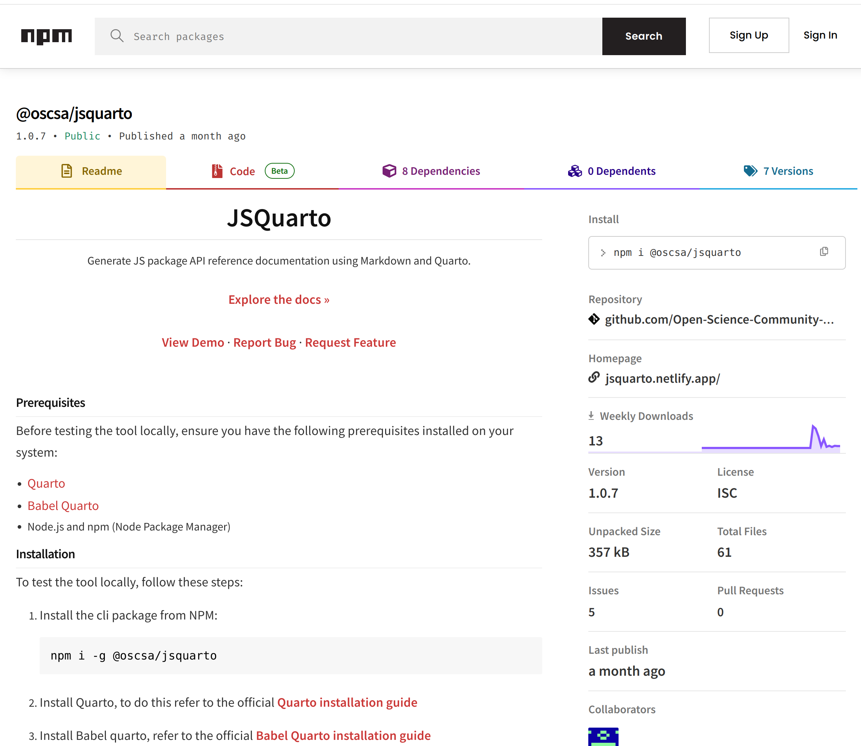The image size is (861, 746).
Task: Click the Dependents boxes icon
Action: 575,171
